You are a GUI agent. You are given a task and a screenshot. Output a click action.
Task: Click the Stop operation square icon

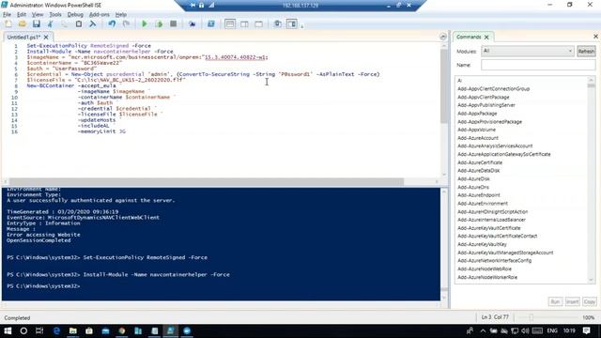173,23
